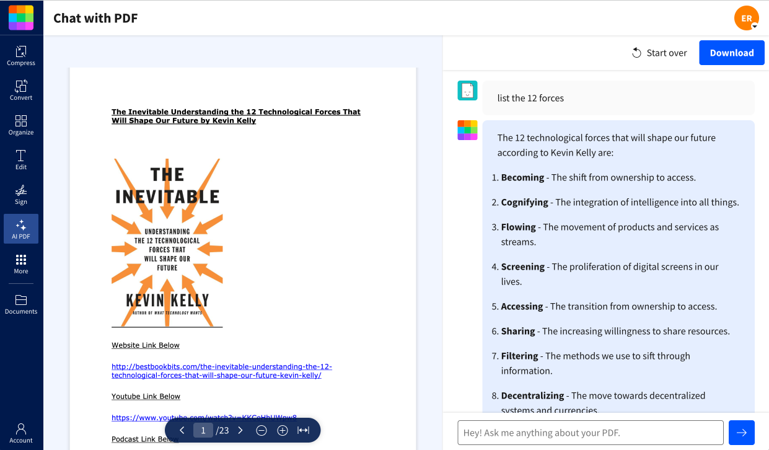This screenshot has height=450, width=769.
Task: Click 'Podcast Link Below' text
Action: coord(145,439)
